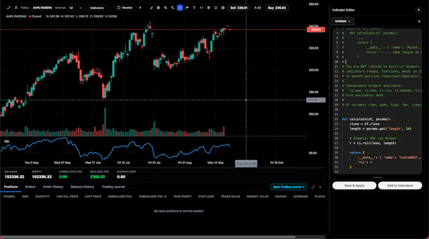Click the Fri 10 Jul date axis label
Screen dimensions: 429x239
click(123, 163)
